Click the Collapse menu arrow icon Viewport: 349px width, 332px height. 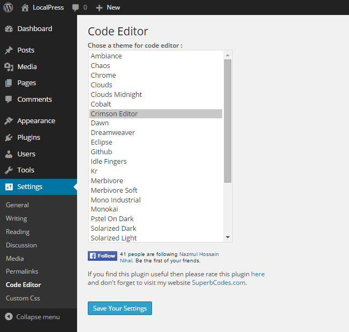(9, 316)
